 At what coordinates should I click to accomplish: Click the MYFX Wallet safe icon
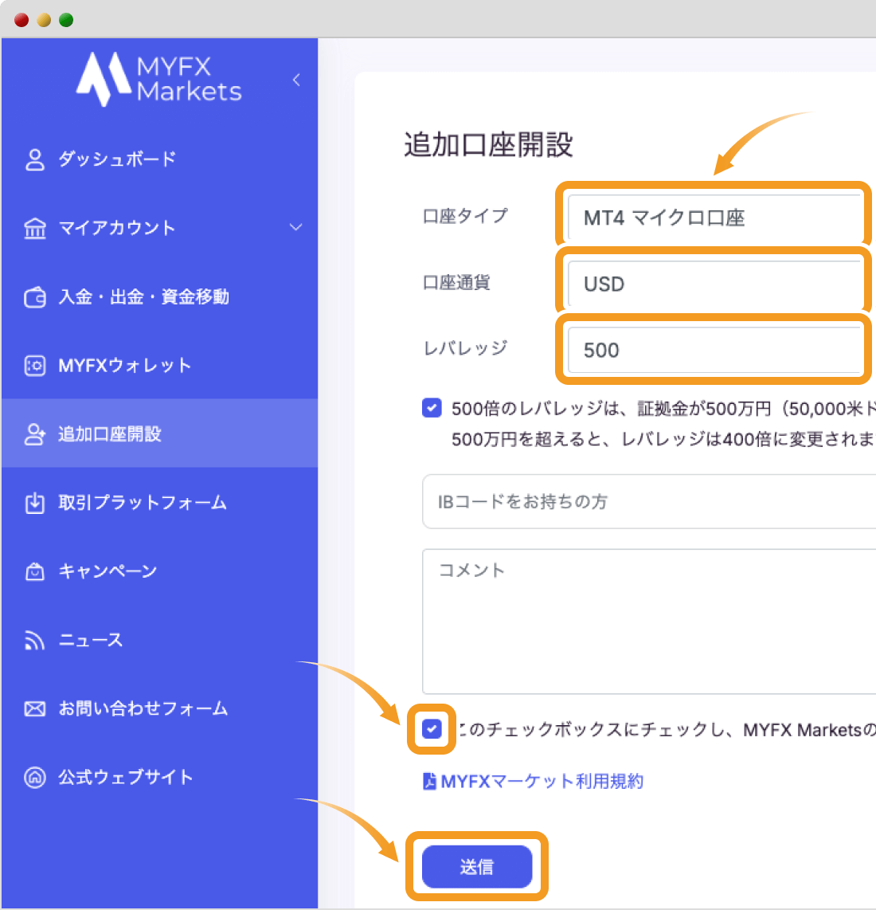[x=35, y=366]
